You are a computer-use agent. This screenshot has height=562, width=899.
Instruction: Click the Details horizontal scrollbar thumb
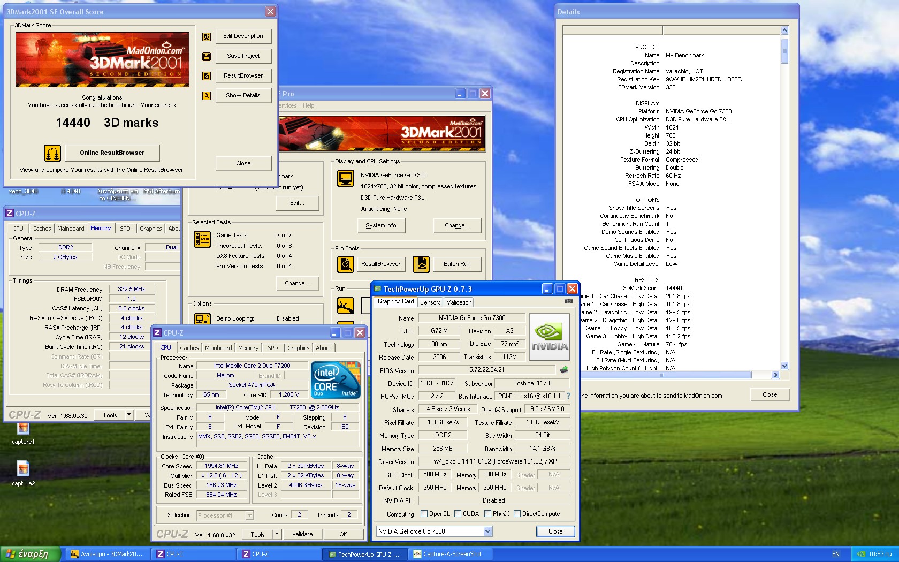click(662, 375)
